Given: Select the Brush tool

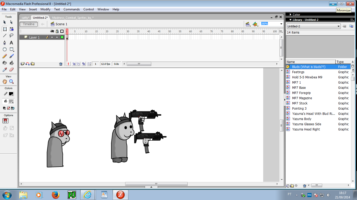Looking at the screenshot, I should coord(11,56).
